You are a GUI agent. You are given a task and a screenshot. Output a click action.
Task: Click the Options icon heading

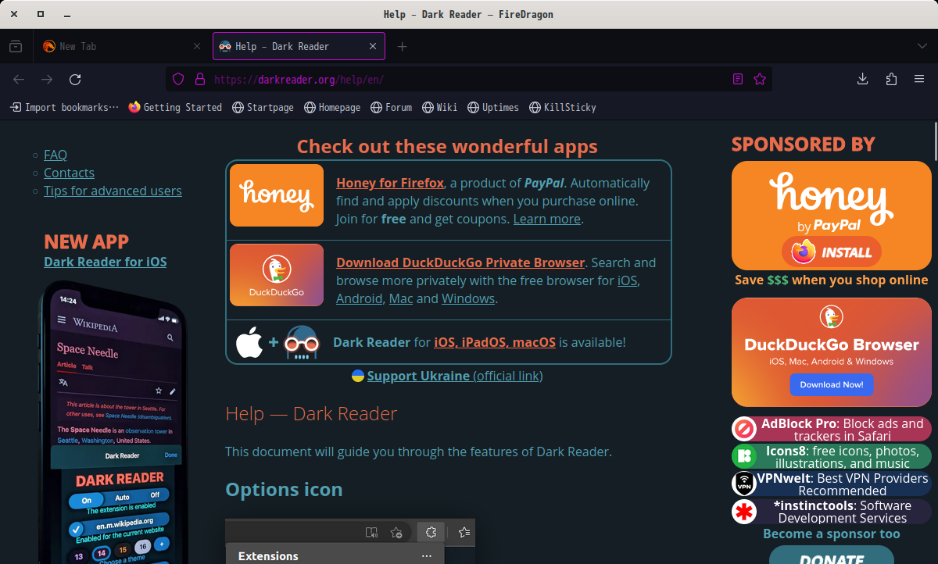(x=284, y=490)
